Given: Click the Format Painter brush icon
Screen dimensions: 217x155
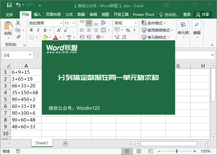Looking at the screenshot, I should point(18,37).
